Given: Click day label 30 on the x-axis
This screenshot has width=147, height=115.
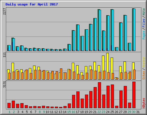Looking at the screenshot, I should pyautogui.click(x=134, y=112).
